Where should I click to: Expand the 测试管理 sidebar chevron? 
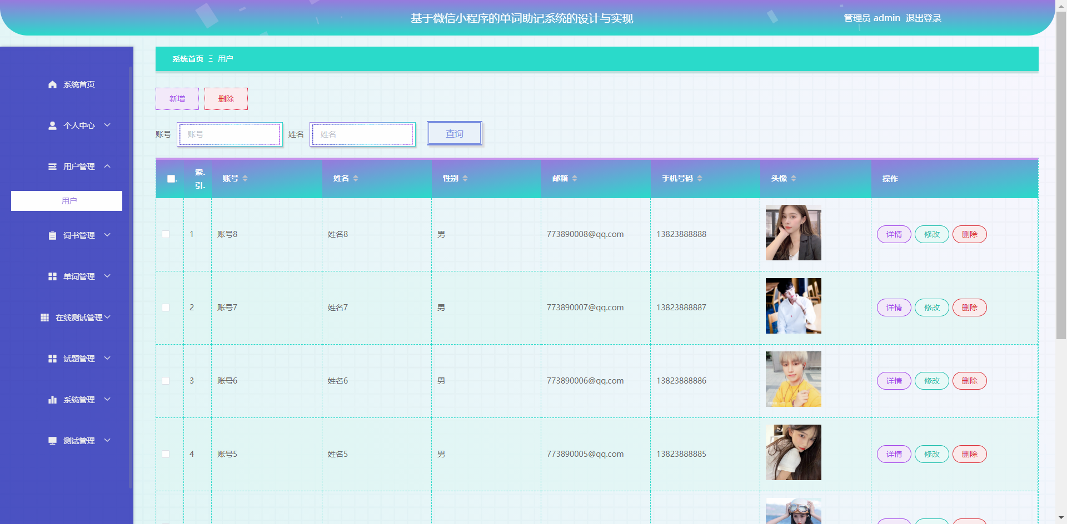click(x=107, y=441)
